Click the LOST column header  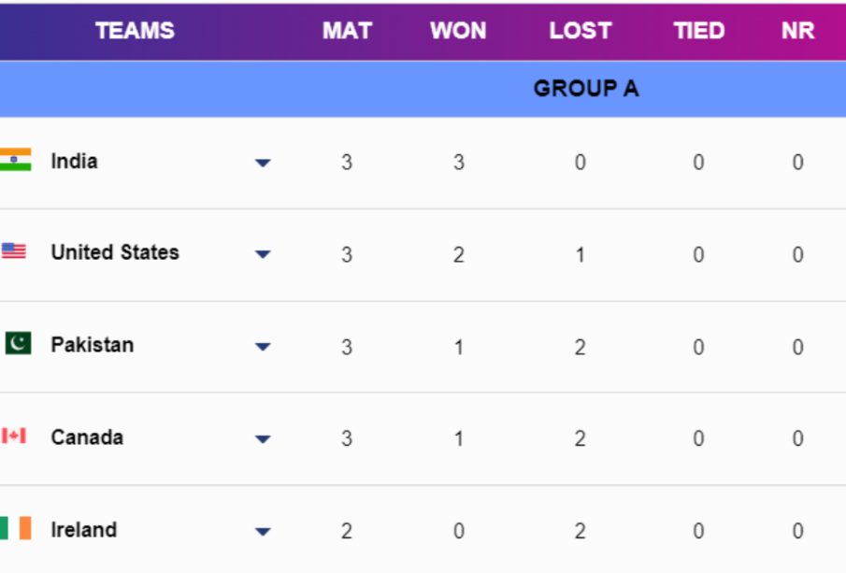pyautogui.click(x=580, y=31)
